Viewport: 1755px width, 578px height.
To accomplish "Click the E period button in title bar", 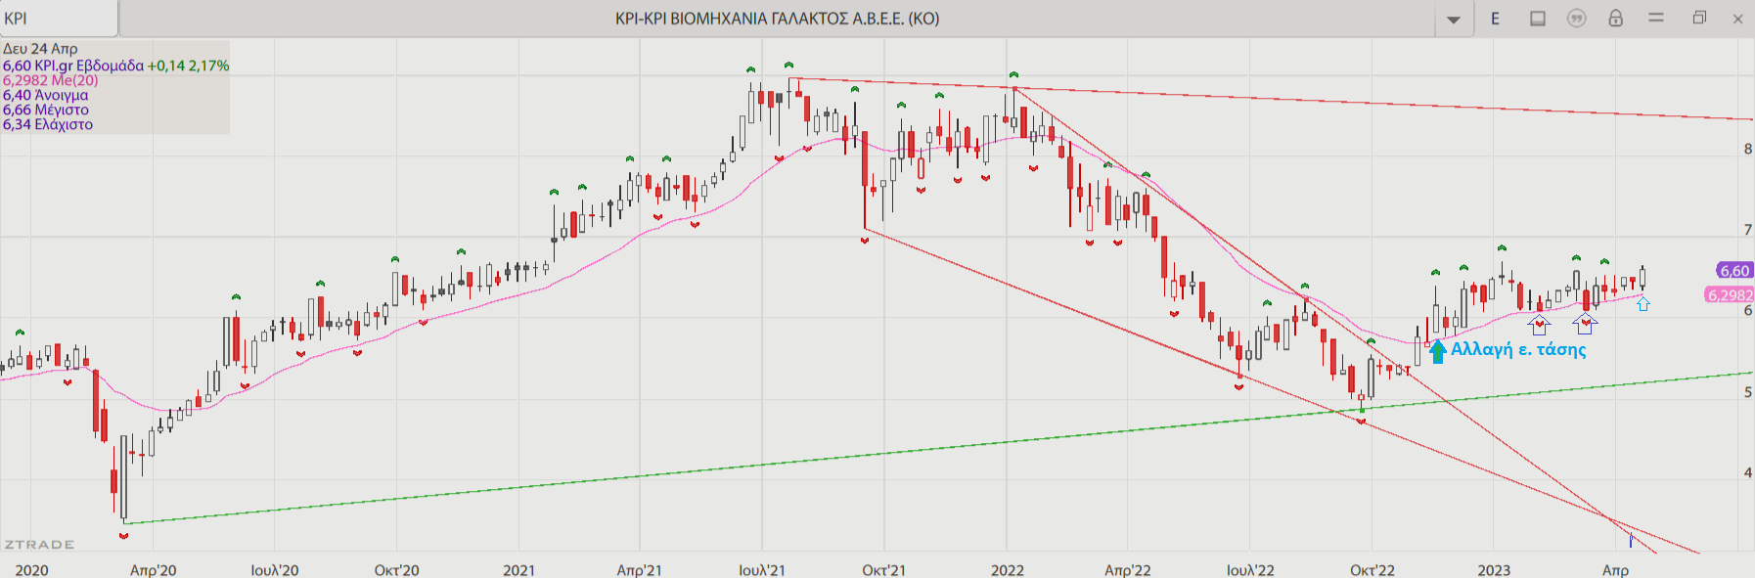I will (1495, 19).
